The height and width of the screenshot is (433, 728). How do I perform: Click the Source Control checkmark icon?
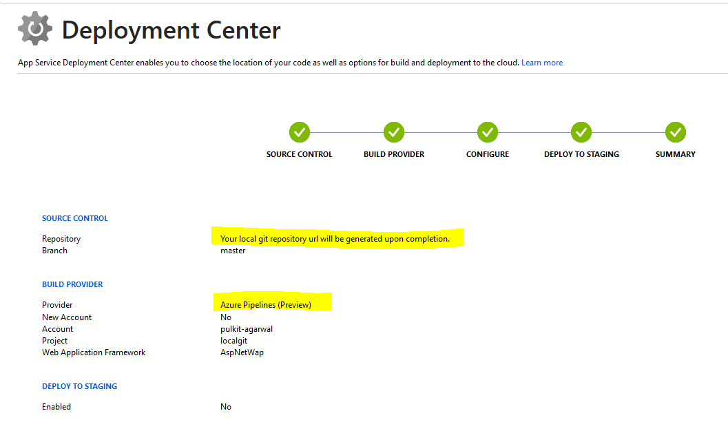(x=299, y=132)
